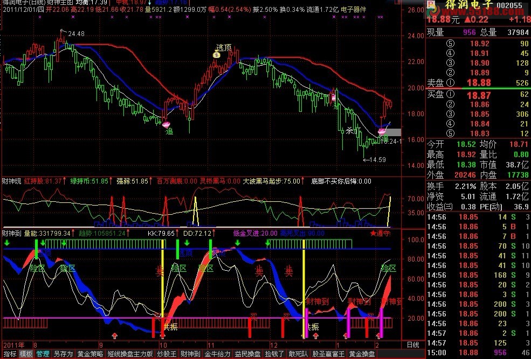Click month 12 on the time axis
Screen dimensions: 531x359
[274, 345]
